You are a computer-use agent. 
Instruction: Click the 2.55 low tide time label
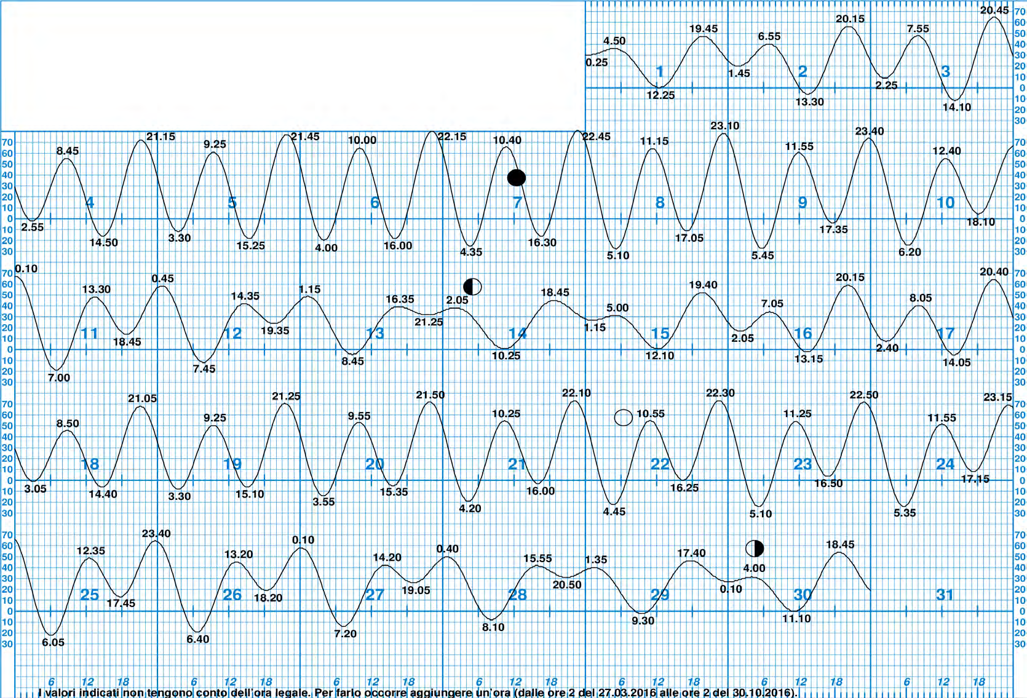click(33, 227)
